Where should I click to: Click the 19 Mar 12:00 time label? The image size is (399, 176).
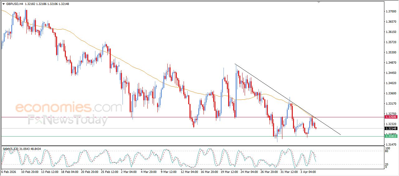point(230,172)
